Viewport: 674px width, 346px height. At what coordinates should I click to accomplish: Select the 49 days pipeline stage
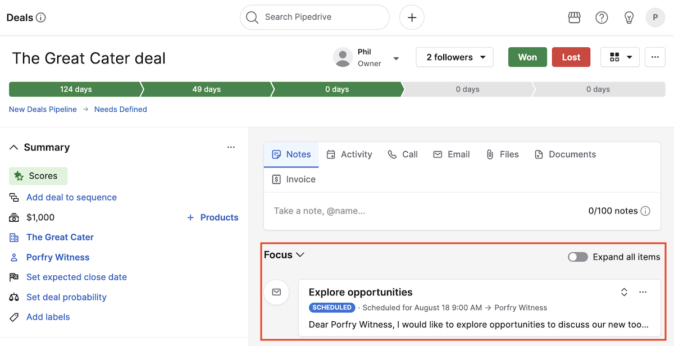coord(207,89)
